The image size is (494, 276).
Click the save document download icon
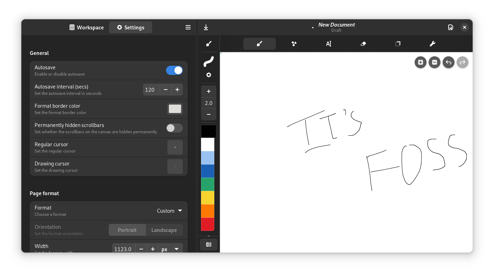[x=206, y=27]
